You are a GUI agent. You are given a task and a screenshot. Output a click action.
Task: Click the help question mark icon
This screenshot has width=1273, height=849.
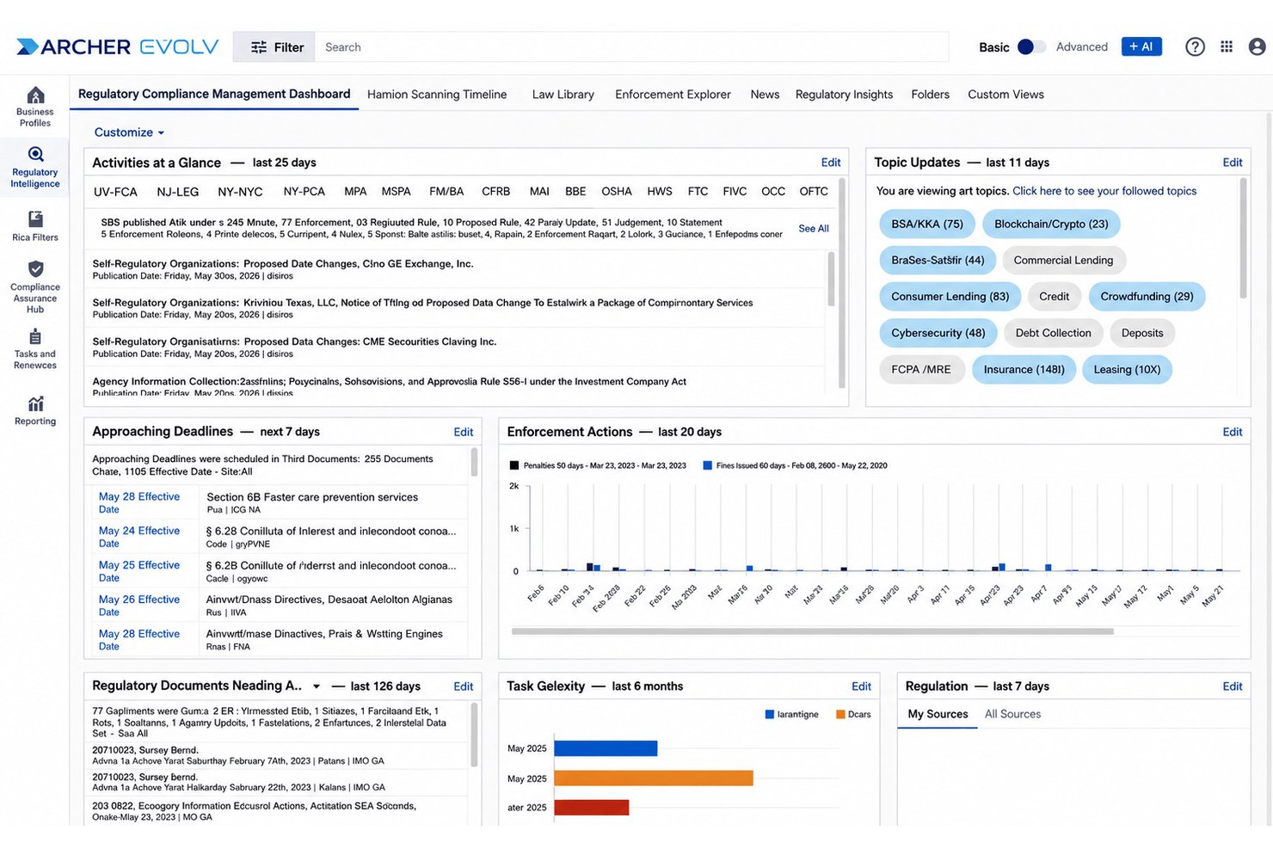pos(1195,46)
